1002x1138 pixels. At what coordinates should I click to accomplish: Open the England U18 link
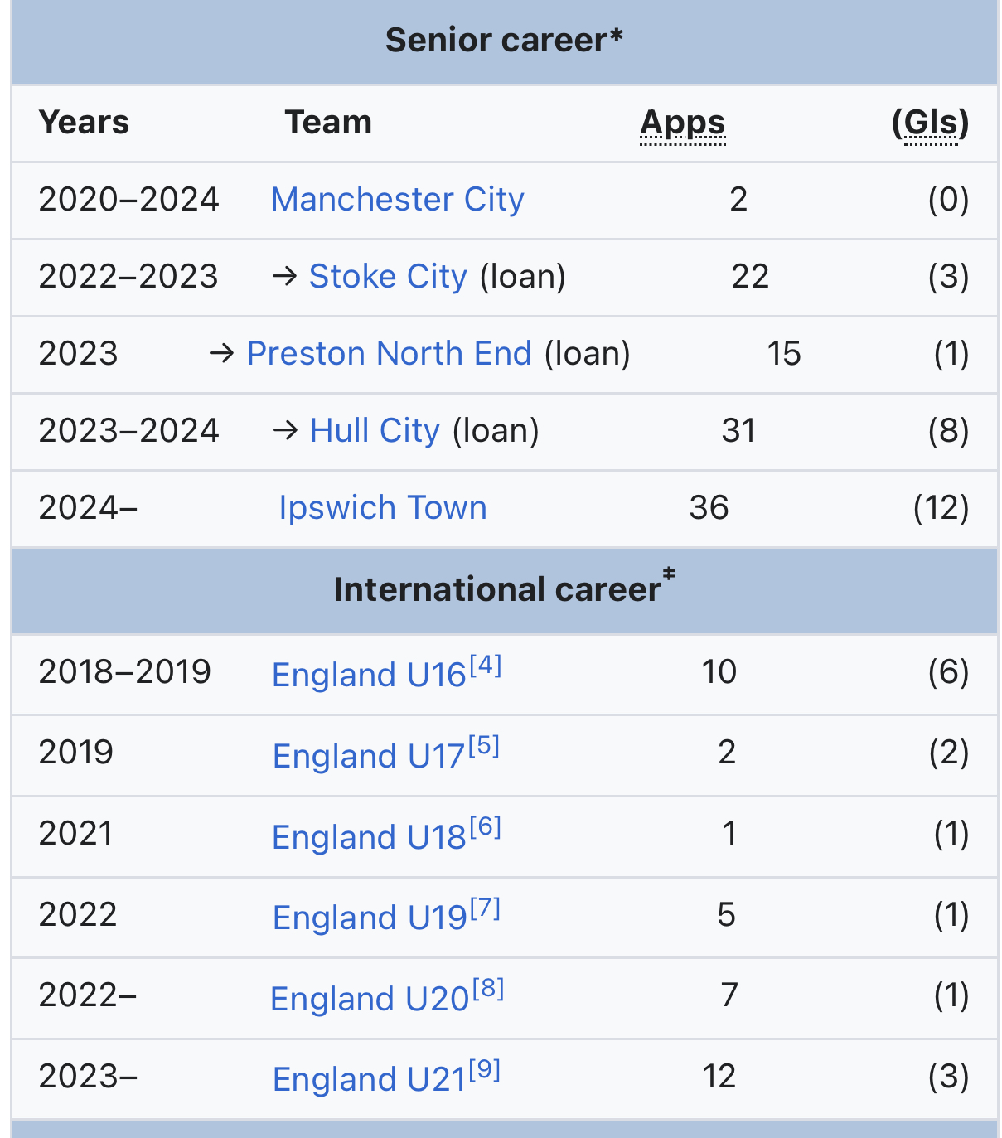(369, 837)
